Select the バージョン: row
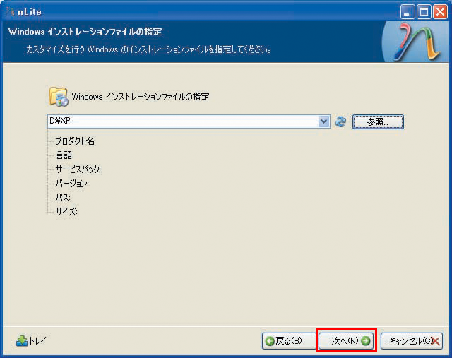The width and height of the screenshot is (452, 358). 72,184
